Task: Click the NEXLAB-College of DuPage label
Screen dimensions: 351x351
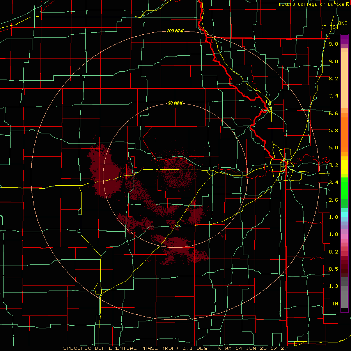Action: [x=314, y=4]
